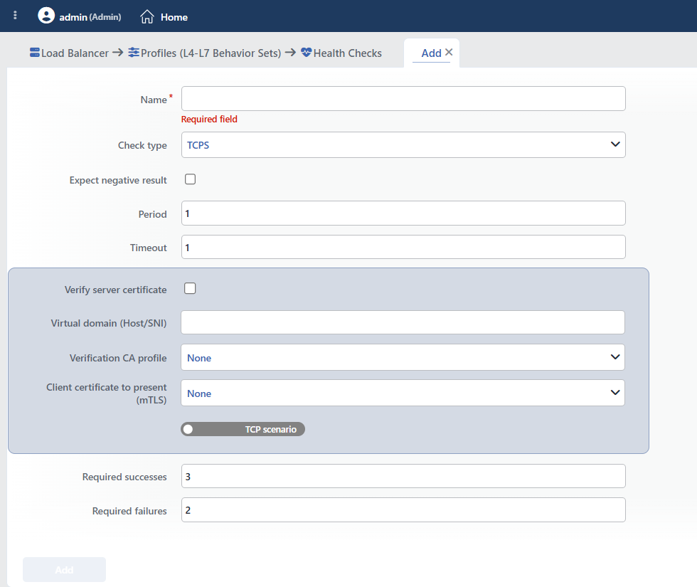Click the Required failures field

point(403,509)
